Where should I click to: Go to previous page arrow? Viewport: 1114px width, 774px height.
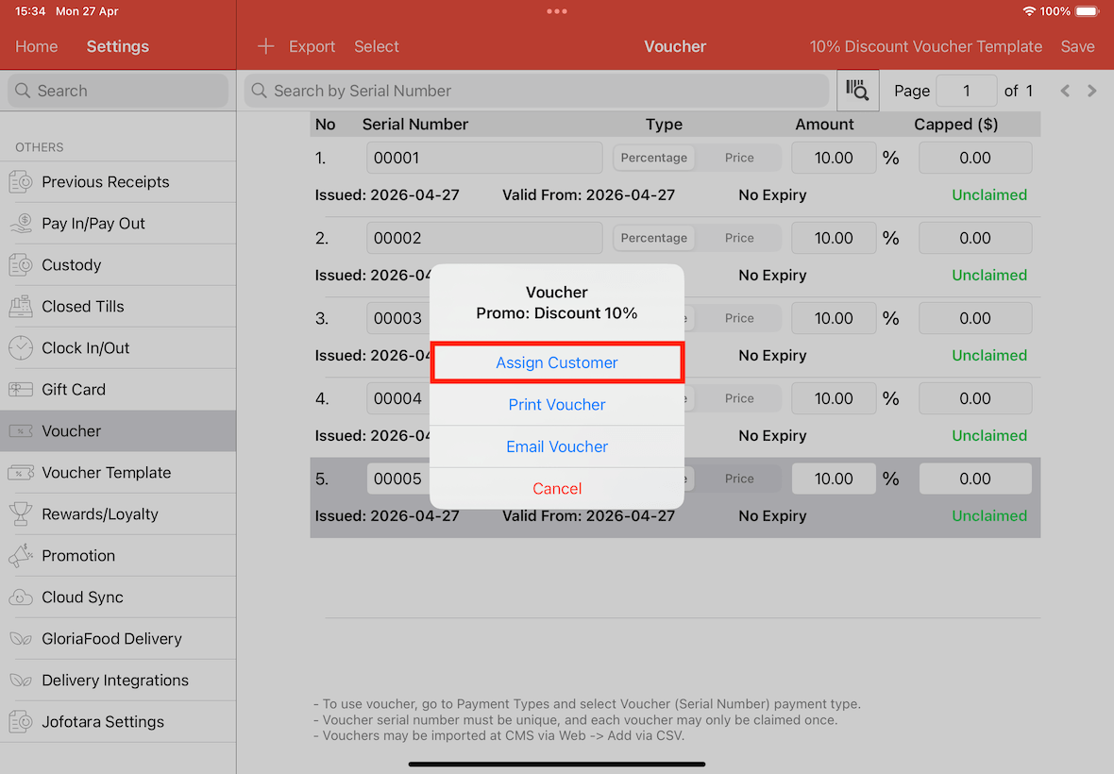[x=1065, y=91]
